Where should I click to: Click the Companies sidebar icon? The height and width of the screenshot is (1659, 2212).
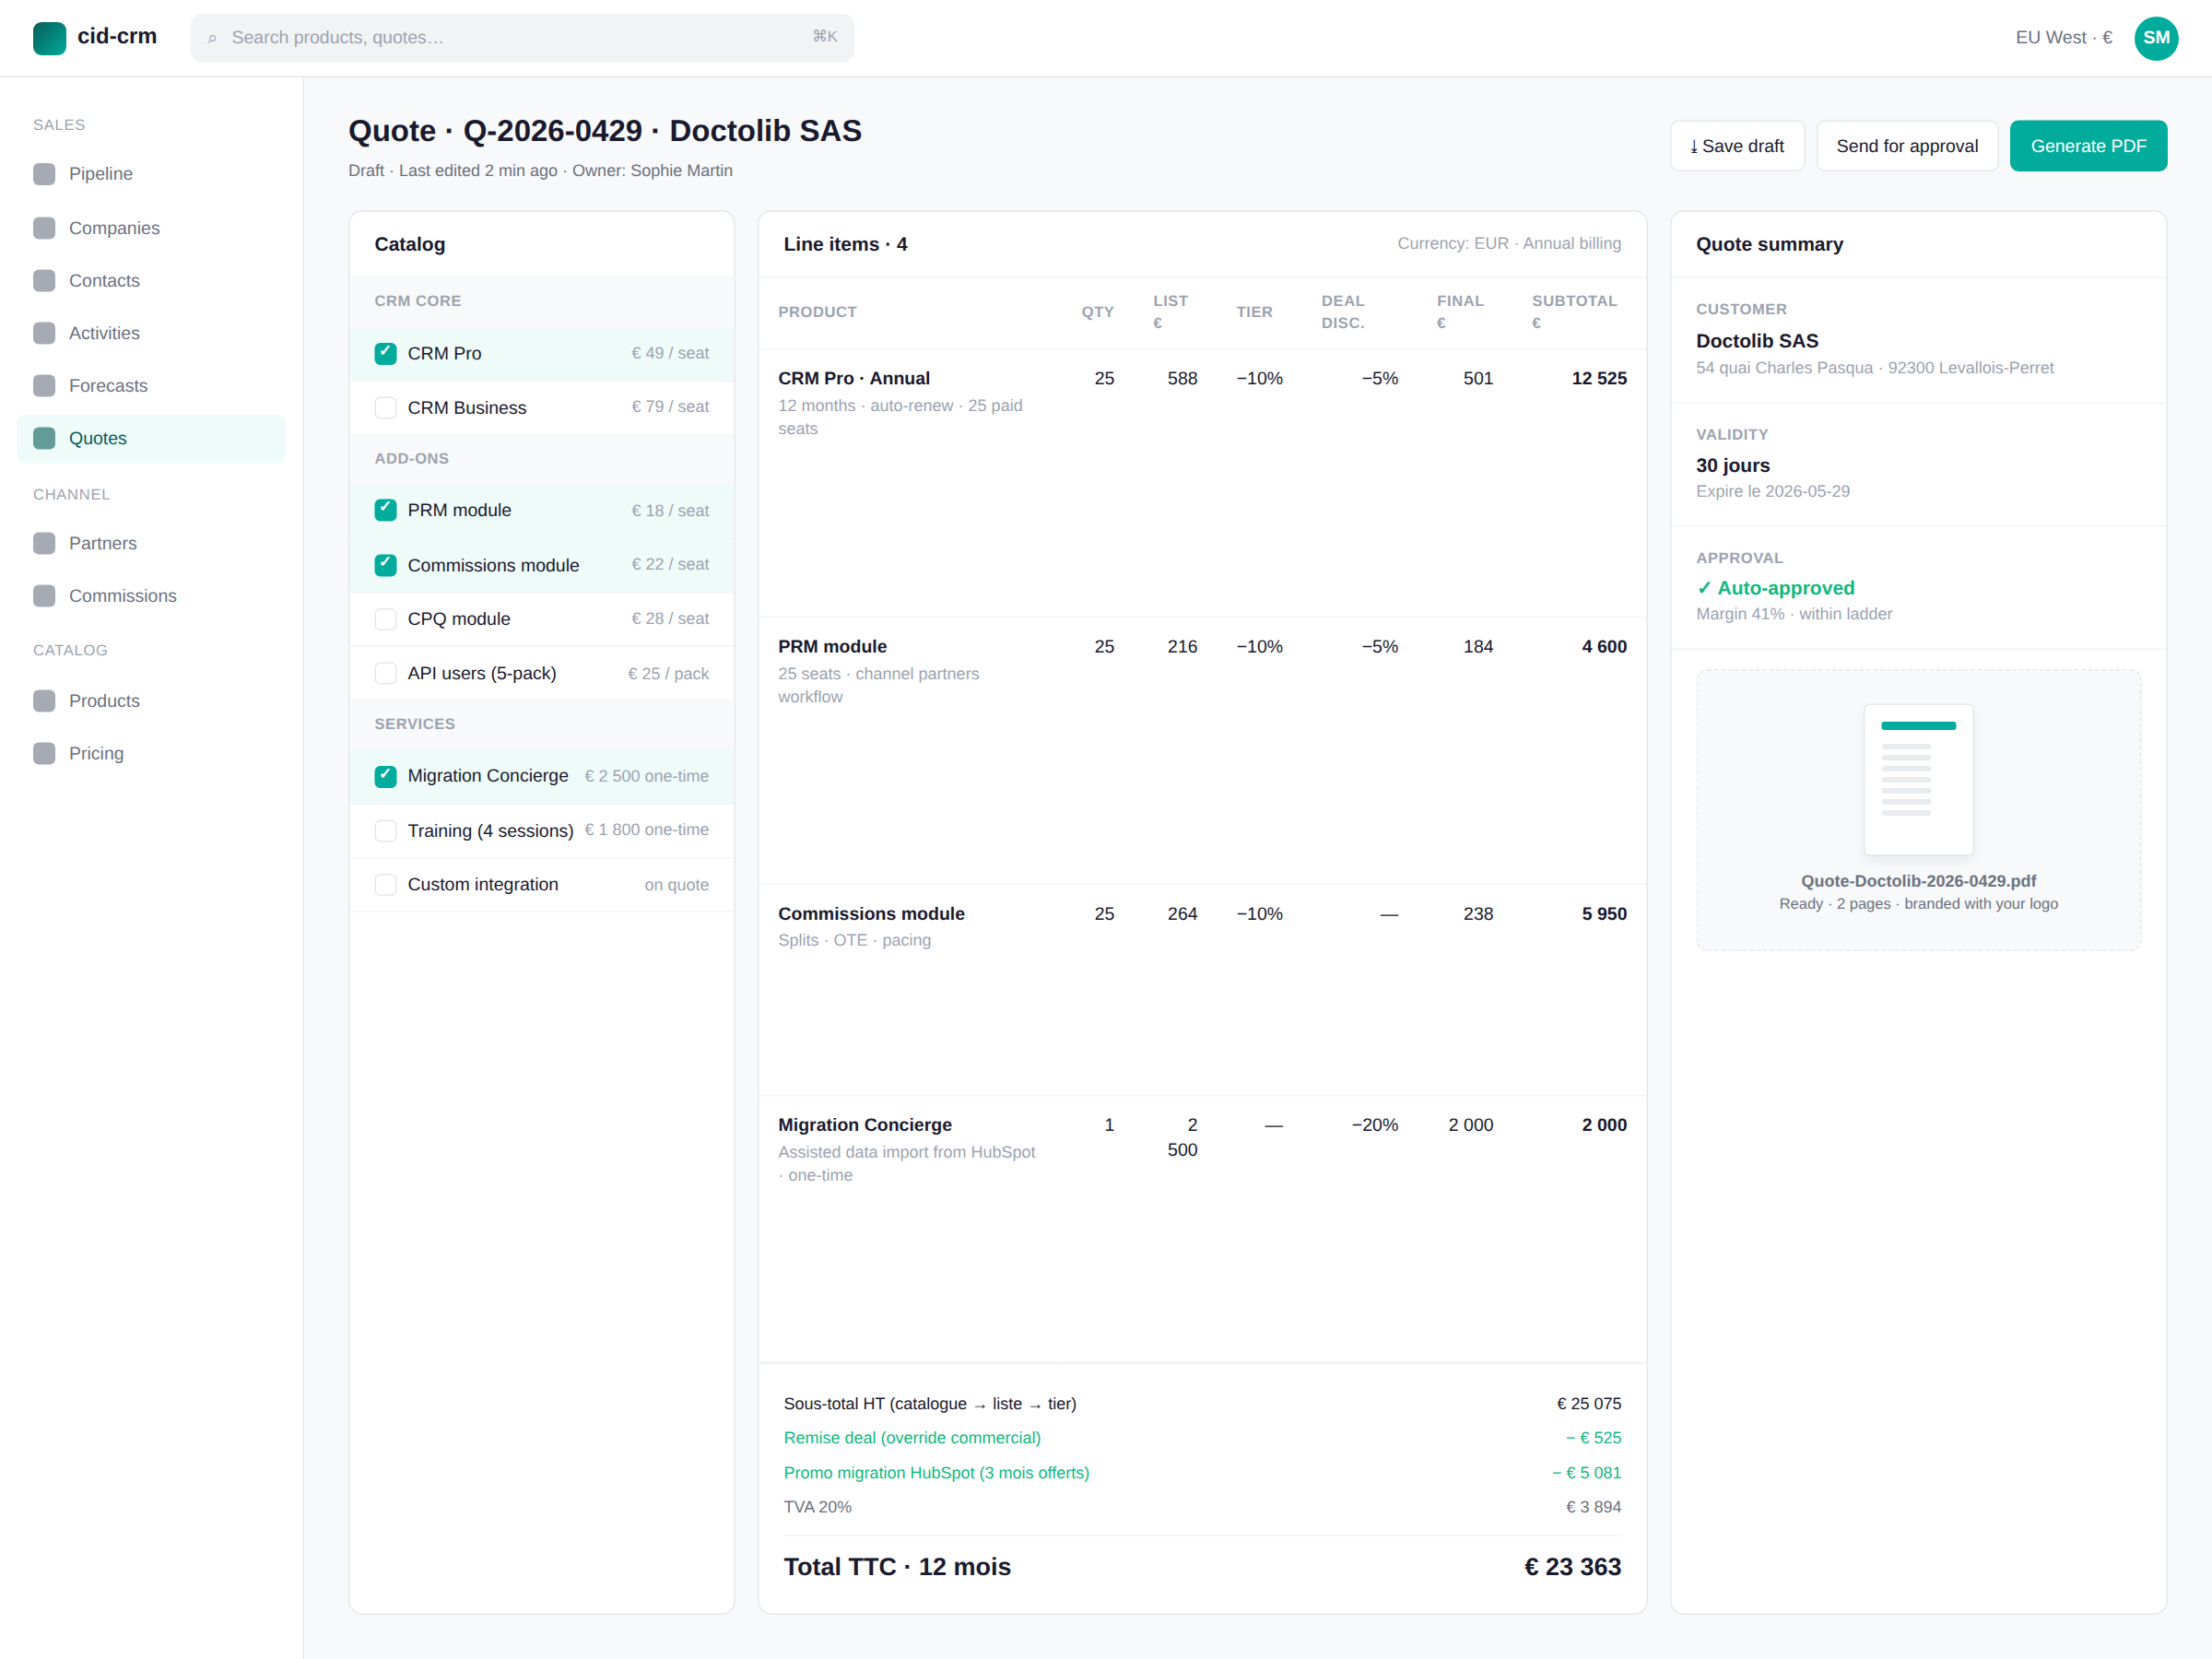pos(44,228)
